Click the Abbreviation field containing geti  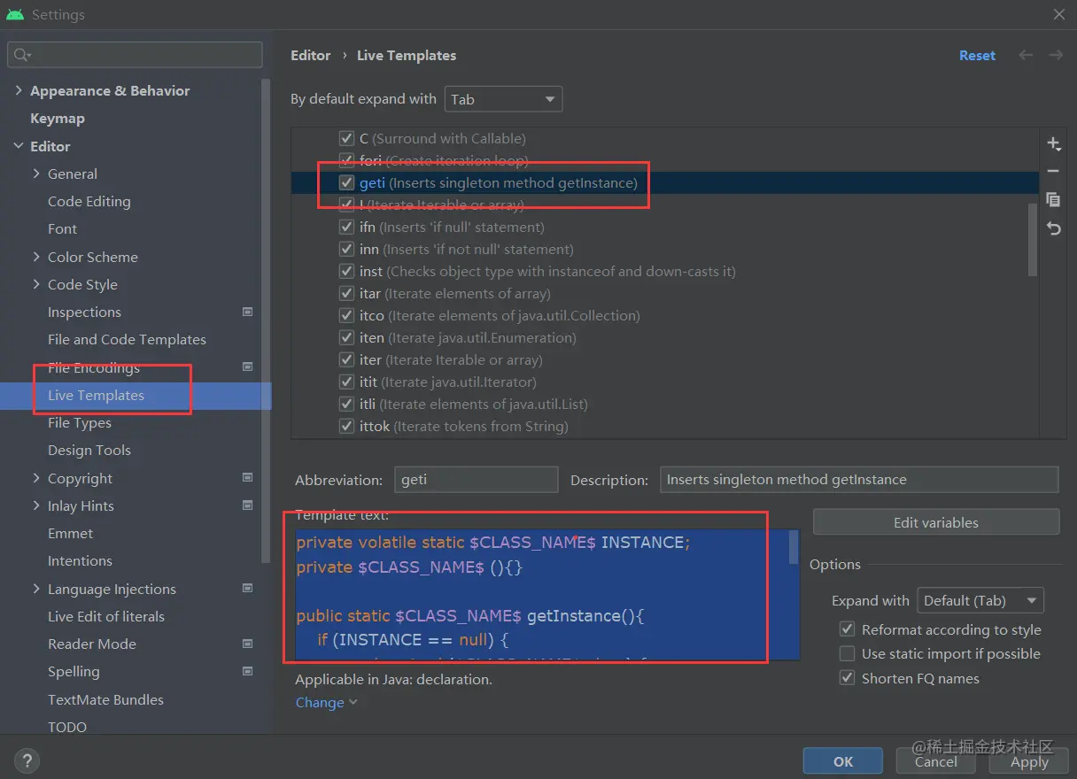[477, 480]
